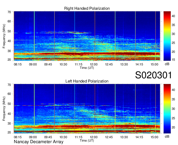
Task: Click the 12:00 tick on the bottom plot
Action: [94, 137]
